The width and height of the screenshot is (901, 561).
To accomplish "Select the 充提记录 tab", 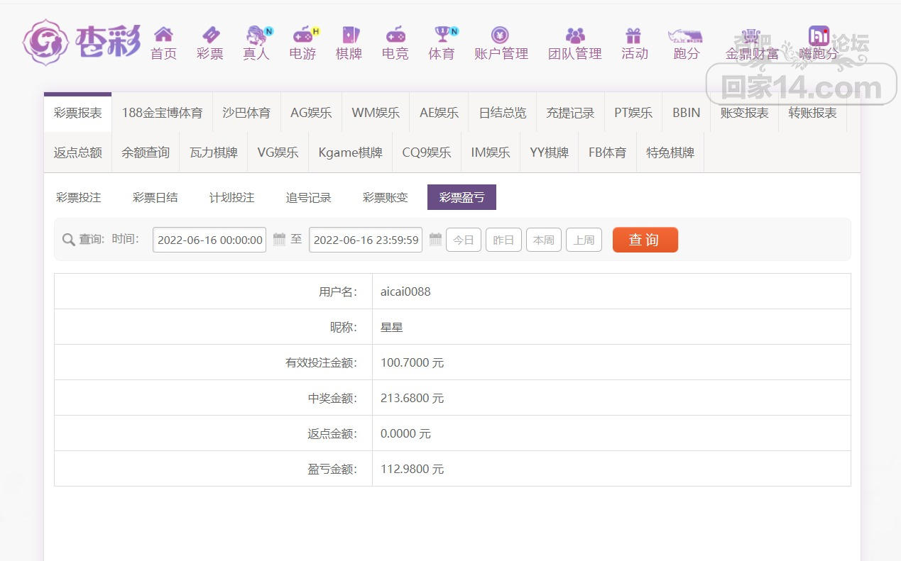I will click(x=570, y=113).
